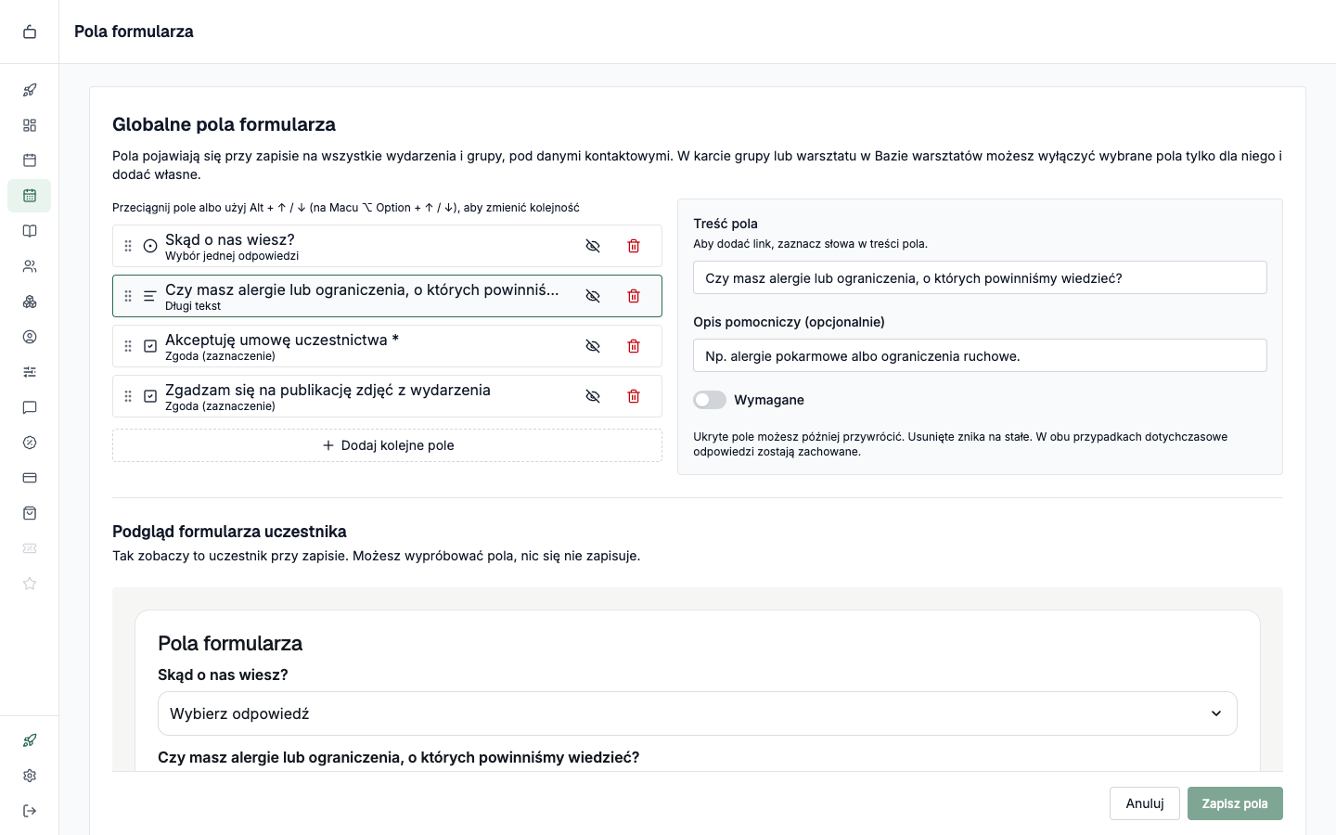
Task: Select the 'Zgadzam się na publikację zdjęć' field row
Action: click(x=387, y=396)
